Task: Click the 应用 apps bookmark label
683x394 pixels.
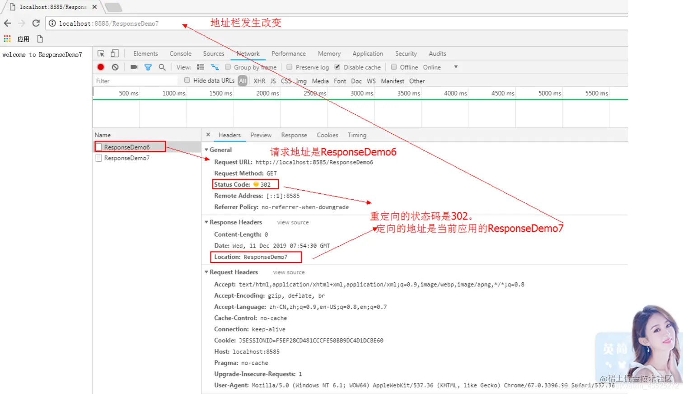Action: [x=23, y=39]
